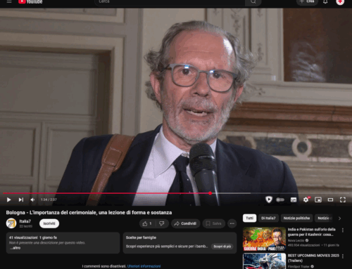The width and height of the screenshot is (352, 269).
Task: Select the Tutti filter chip
Action: [249, 218]
